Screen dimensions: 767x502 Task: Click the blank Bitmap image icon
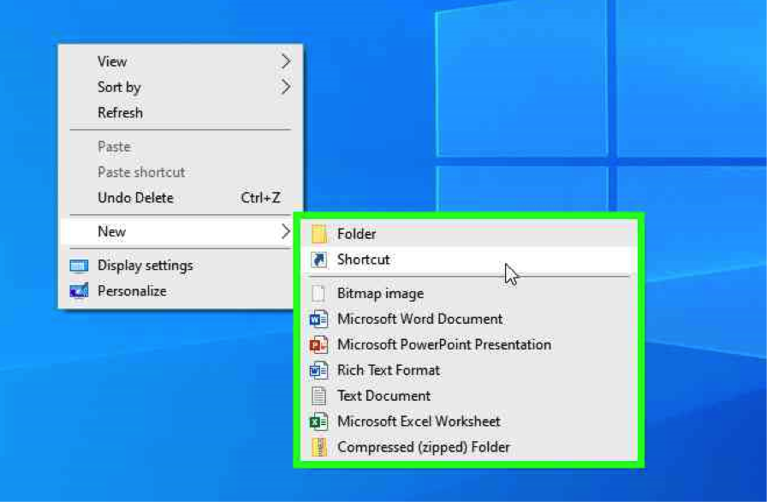coord(319,294)
